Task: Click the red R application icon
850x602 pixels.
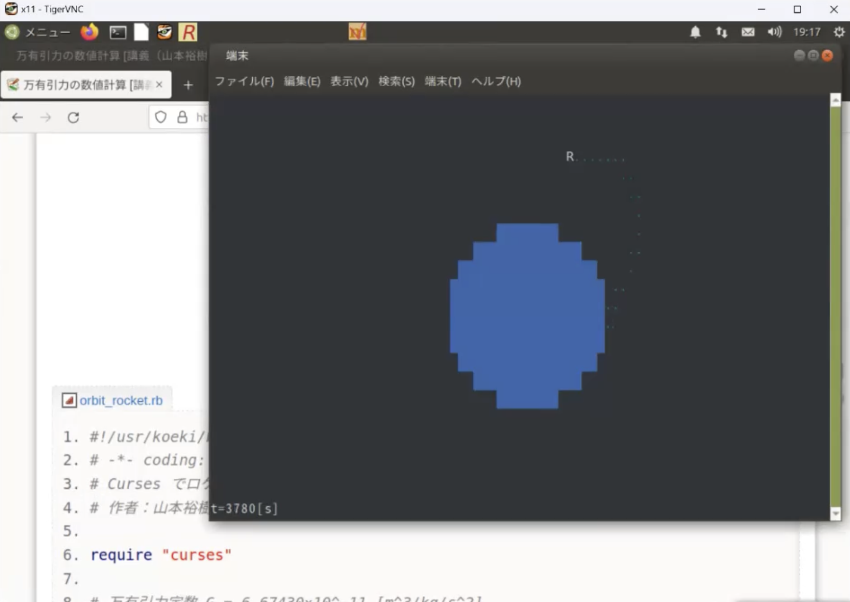Action: pos(188,32)
